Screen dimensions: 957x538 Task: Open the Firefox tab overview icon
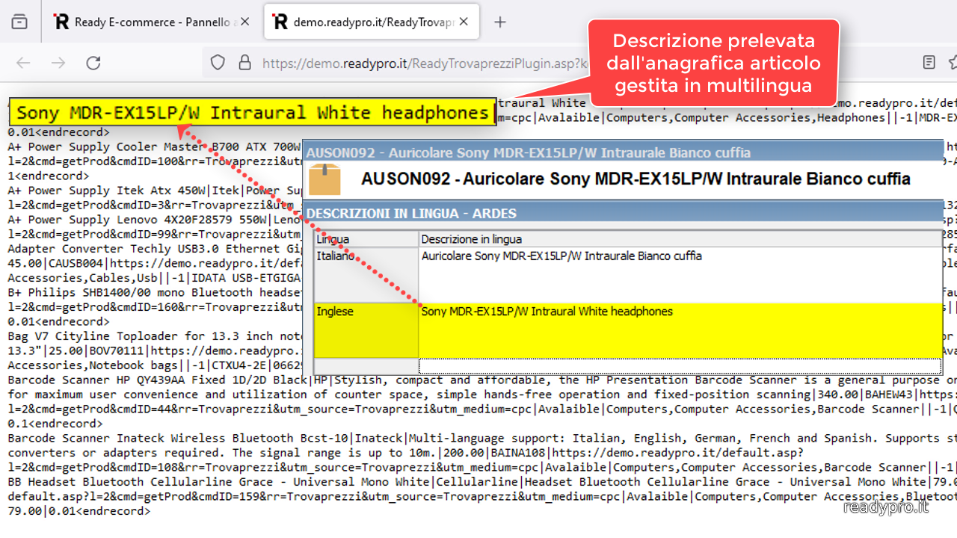point(19,22)
